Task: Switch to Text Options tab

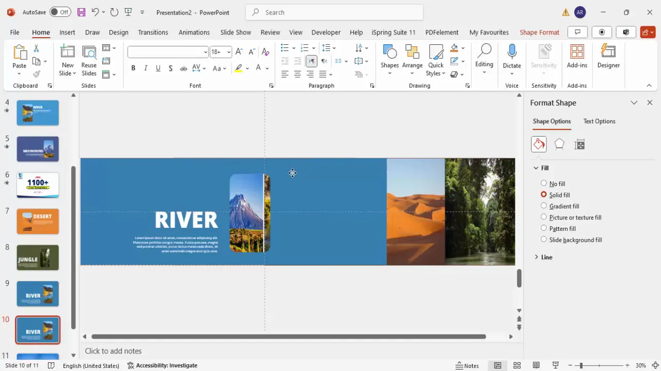Action: point(599,121)
